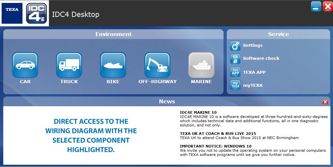This screenshot has height=167, width=333.
Task: Launch the TEXA APP icon
Action: (235, 72)
